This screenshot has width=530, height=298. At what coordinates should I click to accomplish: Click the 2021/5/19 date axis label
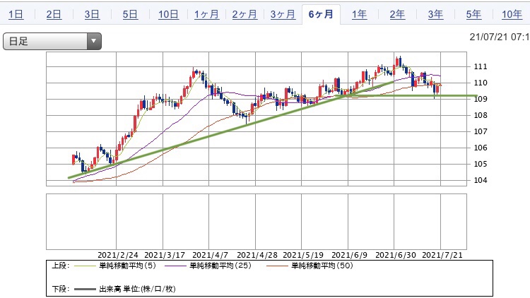tap(303, 255)
